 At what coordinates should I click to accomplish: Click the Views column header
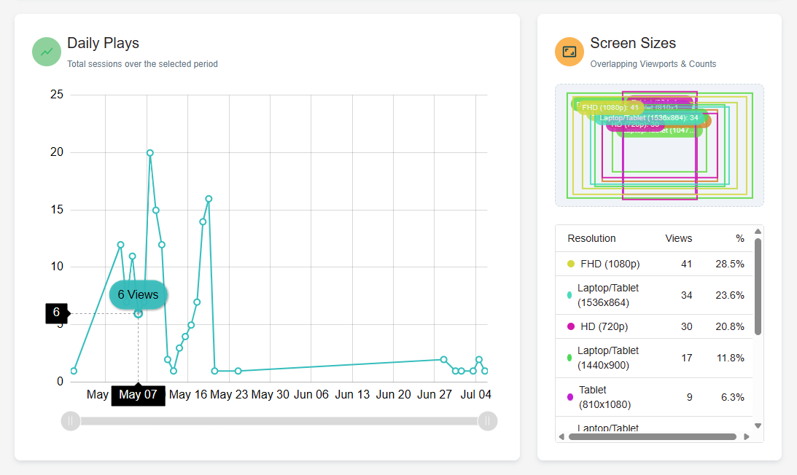679,238
